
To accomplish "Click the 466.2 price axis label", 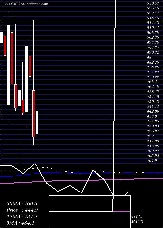I will (x=152, y=82).
